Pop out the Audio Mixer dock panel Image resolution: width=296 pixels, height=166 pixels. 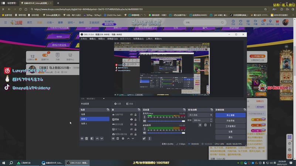(184, 110)
